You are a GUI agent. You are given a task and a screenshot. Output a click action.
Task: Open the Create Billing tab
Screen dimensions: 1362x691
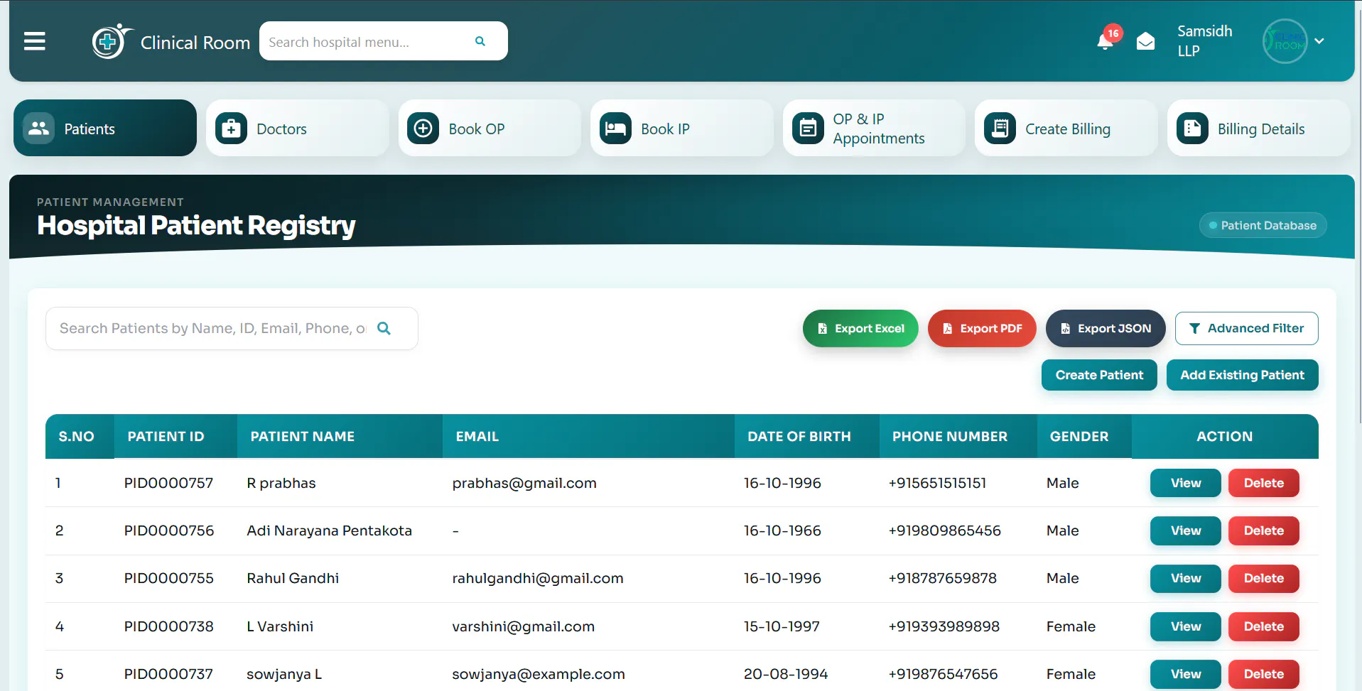tap(1066, 128)
